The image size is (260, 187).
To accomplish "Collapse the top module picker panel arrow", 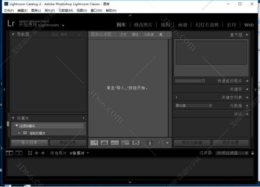I will (x=130, y=15).
